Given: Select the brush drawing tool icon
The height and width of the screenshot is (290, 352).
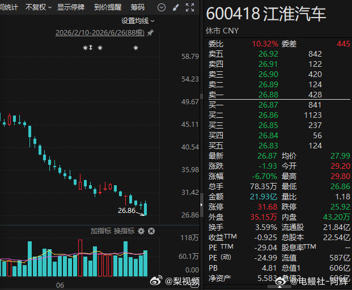Looking at the screenshot, I should coord(176,7).
